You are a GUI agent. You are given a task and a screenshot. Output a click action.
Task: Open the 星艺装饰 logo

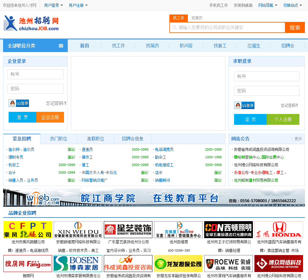[128, 229]
